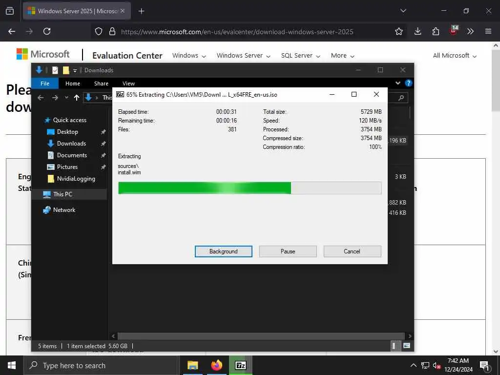Viewport: 500px width, 375px height.
Task: Go forward in File Explorer
Action: pyautogui.click(x=55, y=98)
